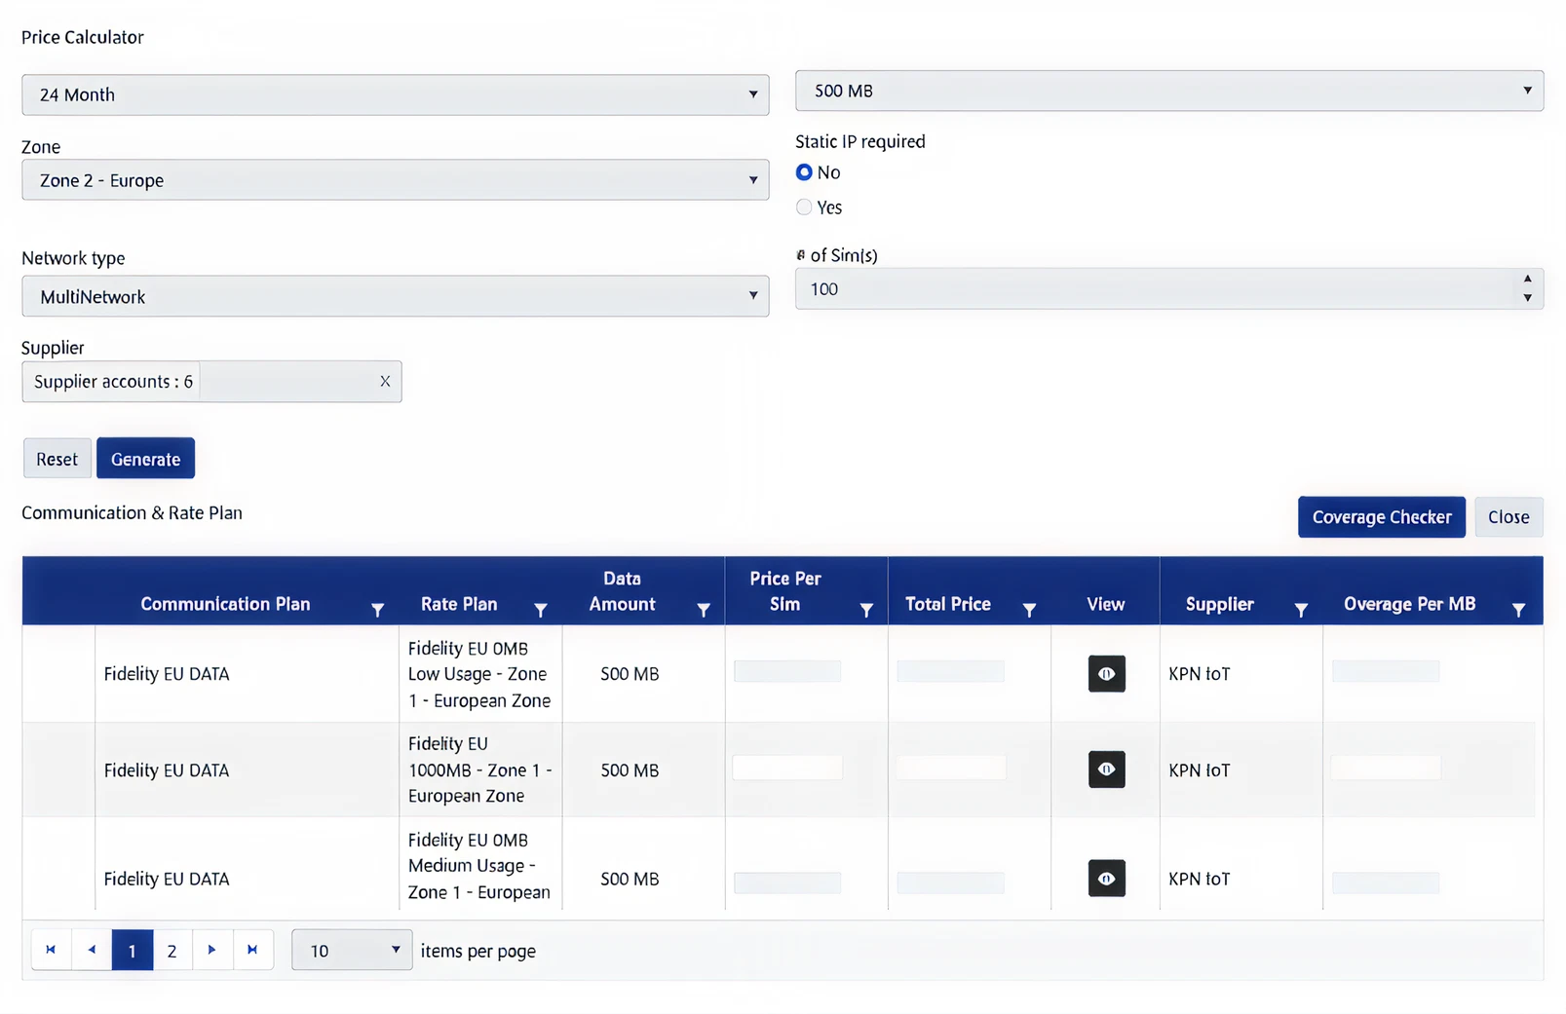This screenshot has height=1014, width=1566.
Task: Open the MultiNetwork network type dropdown
Action: click(x=395, y=296)
